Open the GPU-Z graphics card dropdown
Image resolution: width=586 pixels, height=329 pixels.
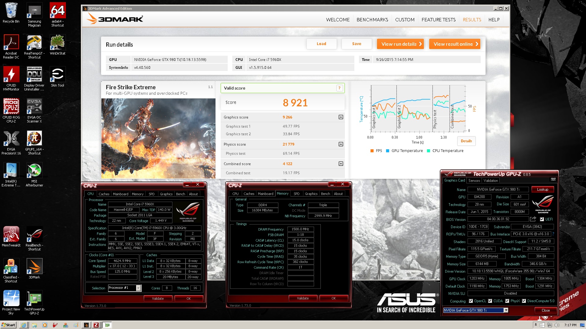(506, 310)
